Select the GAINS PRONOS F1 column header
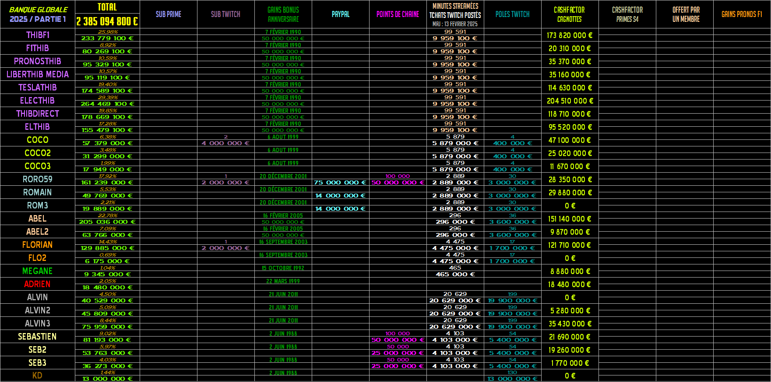 [x=742, y=14]
